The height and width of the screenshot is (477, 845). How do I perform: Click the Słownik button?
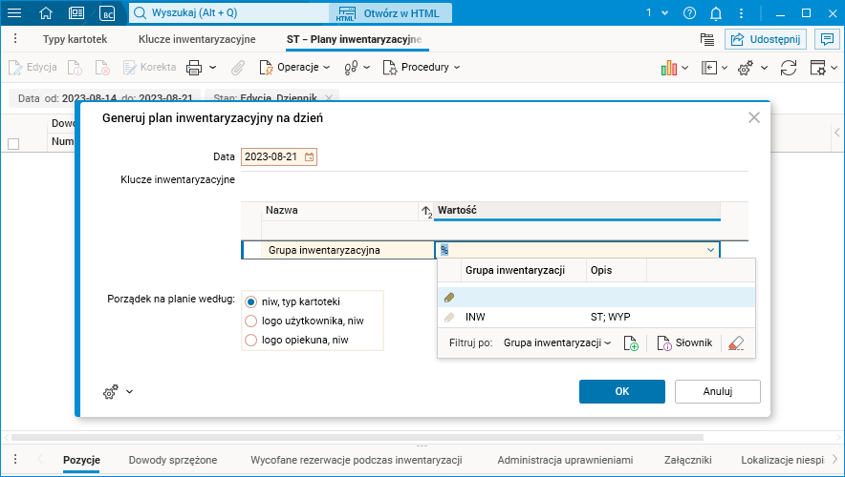point(684,343)
